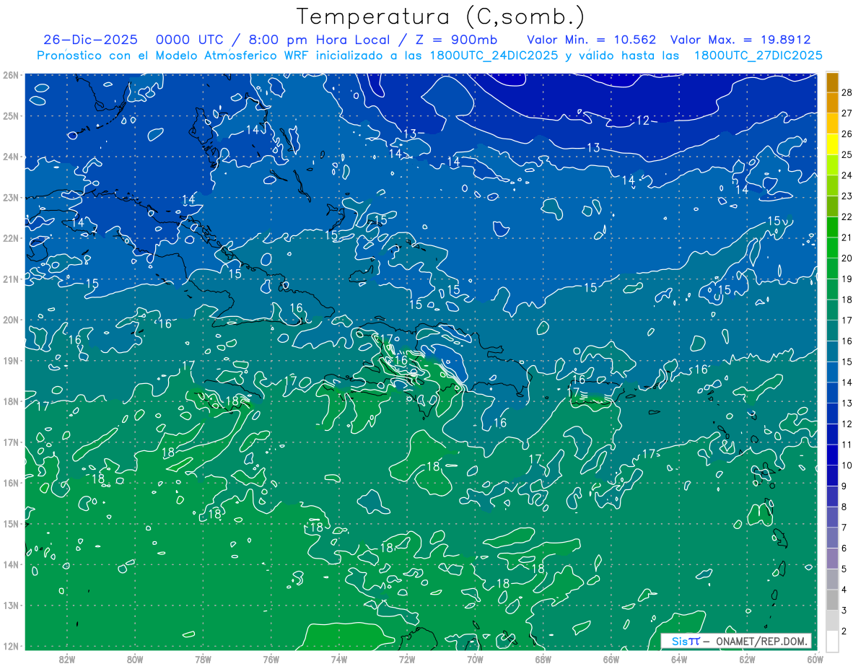866x669 pixels.
Task: Click the "ONAMET/REP.DOM." credit box
Action: [736, 641]
